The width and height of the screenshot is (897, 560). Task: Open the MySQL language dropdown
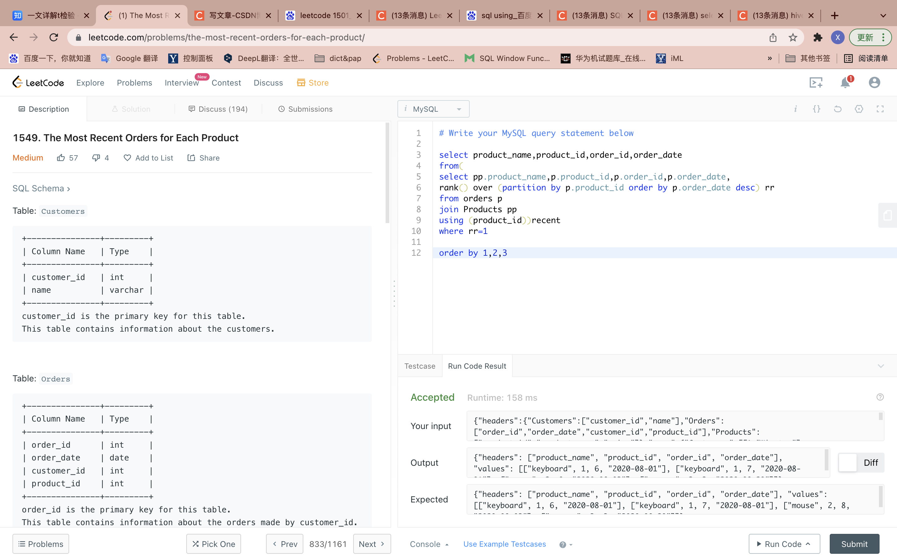click(x=433, y=109)
